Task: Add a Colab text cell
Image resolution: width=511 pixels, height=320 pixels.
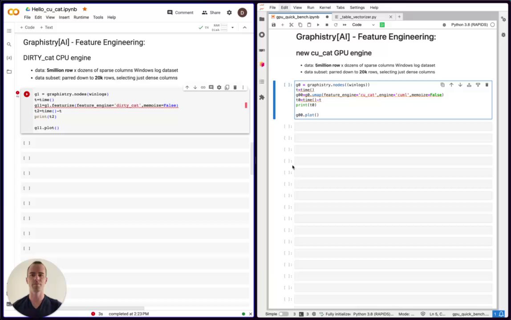Action: (x=46, y=28)
